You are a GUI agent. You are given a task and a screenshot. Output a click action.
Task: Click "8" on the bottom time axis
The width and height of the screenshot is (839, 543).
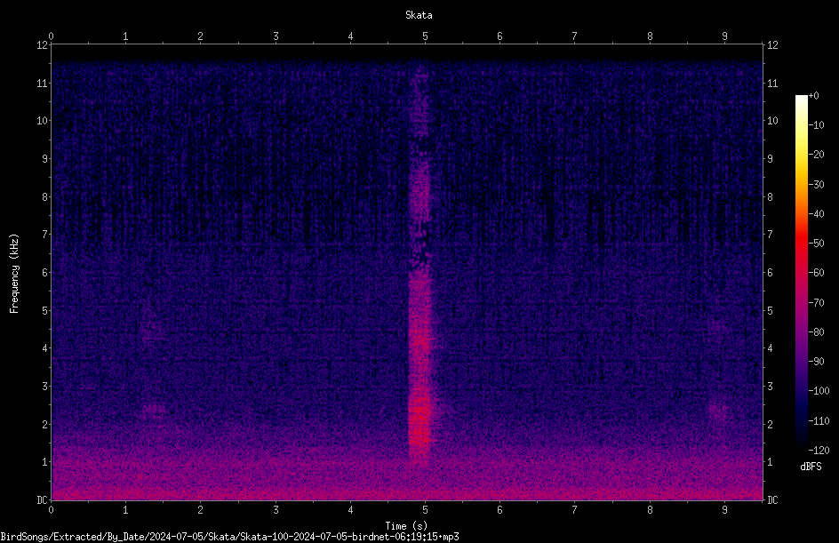[650, 510]
